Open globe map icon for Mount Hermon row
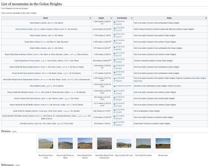The image size is (209, 166). coord(114,28)
